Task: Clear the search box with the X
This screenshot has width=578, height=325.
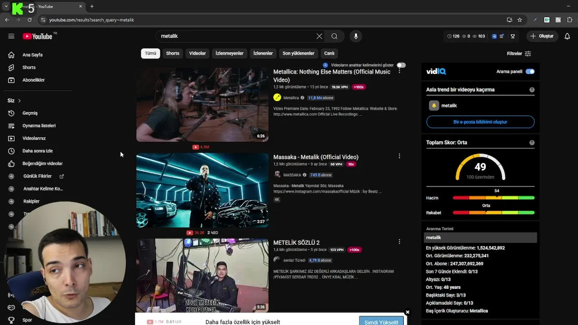Action: click(x=319, y=36)
